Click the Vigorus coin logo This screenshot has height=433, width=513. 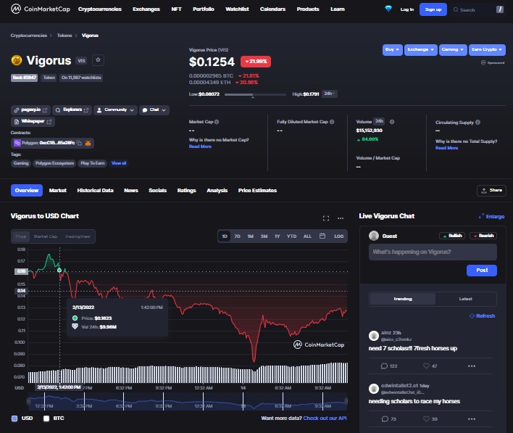click(x=17, y=60)
